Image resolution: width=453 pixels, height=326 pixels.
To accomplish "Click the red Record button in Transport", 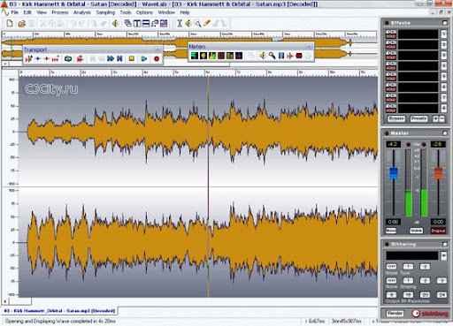I will 157,58.
